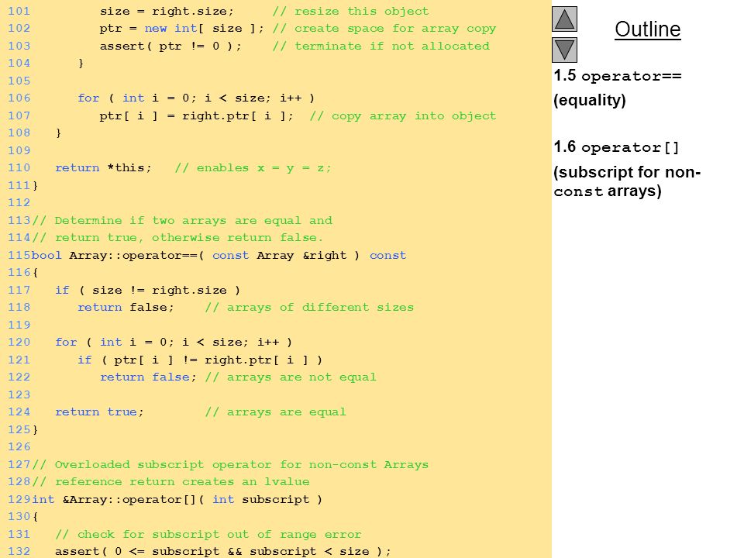Click comment line 128 'reference return creates an lvalue'
The height and width of the screenshot is (558, 744).
pos(182,482)
